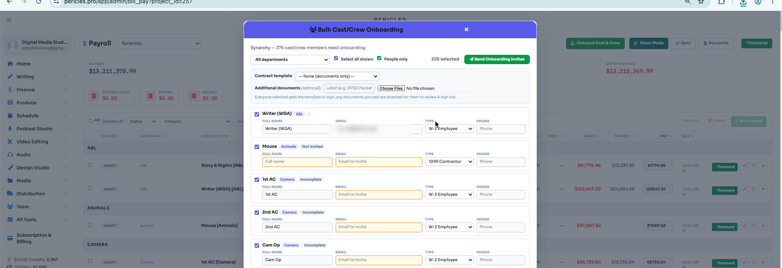Check the All checkbox in payroll table
782x268 pixels.
point(91,121)
